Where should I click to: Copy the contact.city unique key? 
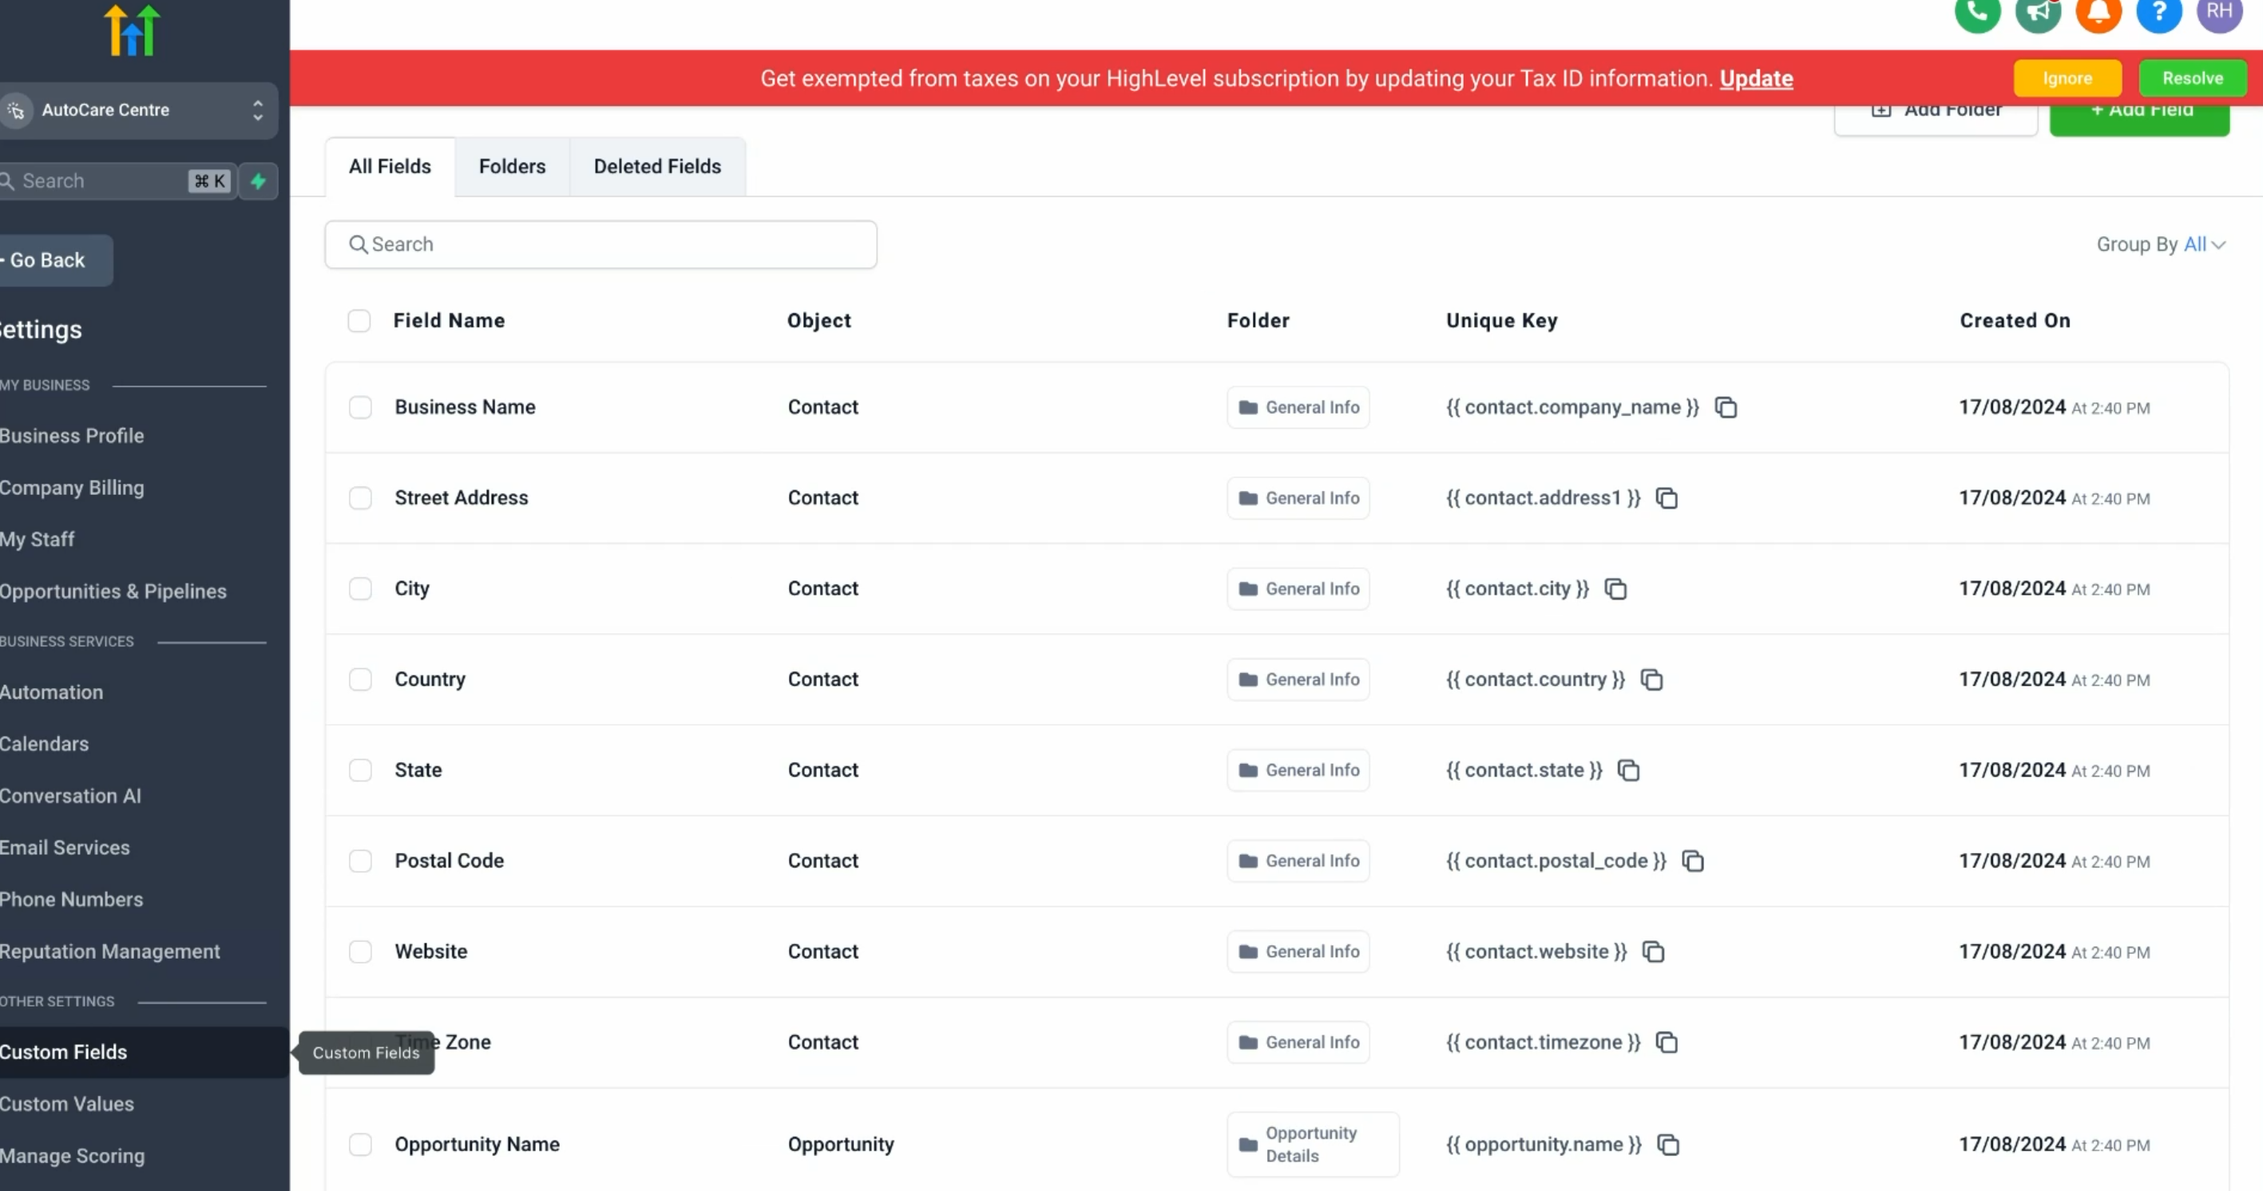[1615, 589]
